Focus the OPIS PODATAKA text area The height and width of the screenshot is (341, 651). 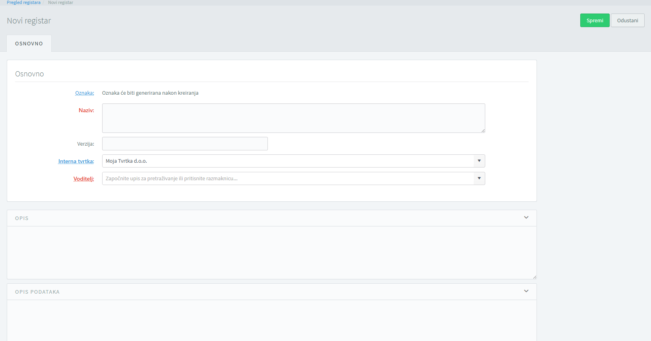271,320
